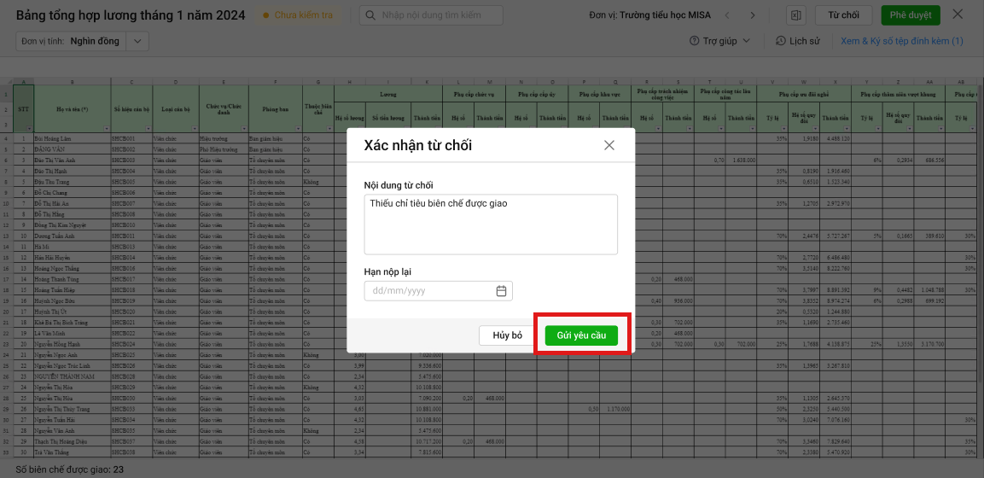984x478 pixels.
Task: Close the Xác nhận từ chối dialog
Action: pos(608,145)
